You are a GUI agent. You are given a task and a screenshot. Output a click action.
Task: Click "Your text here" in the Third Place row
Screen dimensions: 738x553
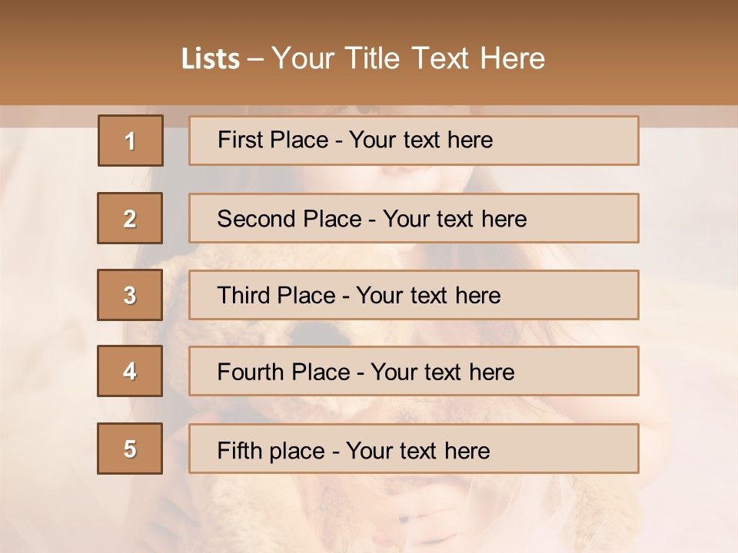pyautogui.click(x=428, y=296)
